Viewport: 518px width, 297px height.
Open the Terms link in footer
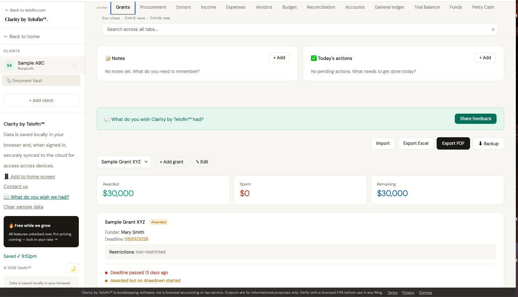pyautogui.click(x=392, y=293)
